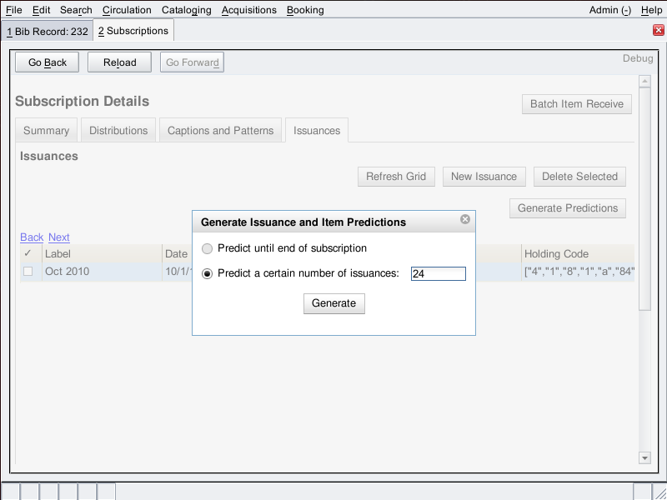This screenshot has height=500, width=667.
Task: Open the Cataloging menu
Action: click(186, 10)
